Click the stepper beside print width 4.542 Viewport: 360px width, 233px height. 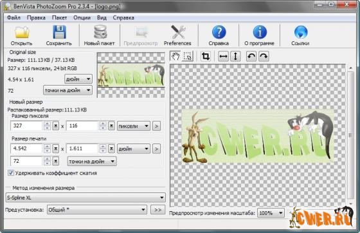pos(47,149)
